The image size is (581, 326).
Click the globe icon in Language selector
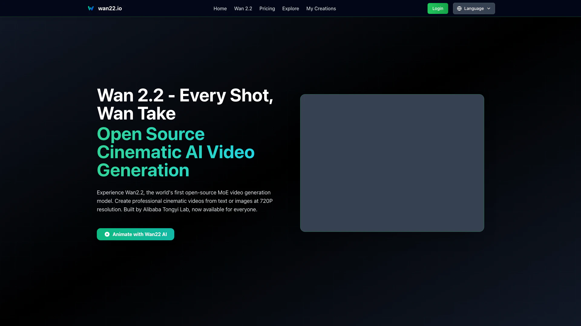pos(459,8)
